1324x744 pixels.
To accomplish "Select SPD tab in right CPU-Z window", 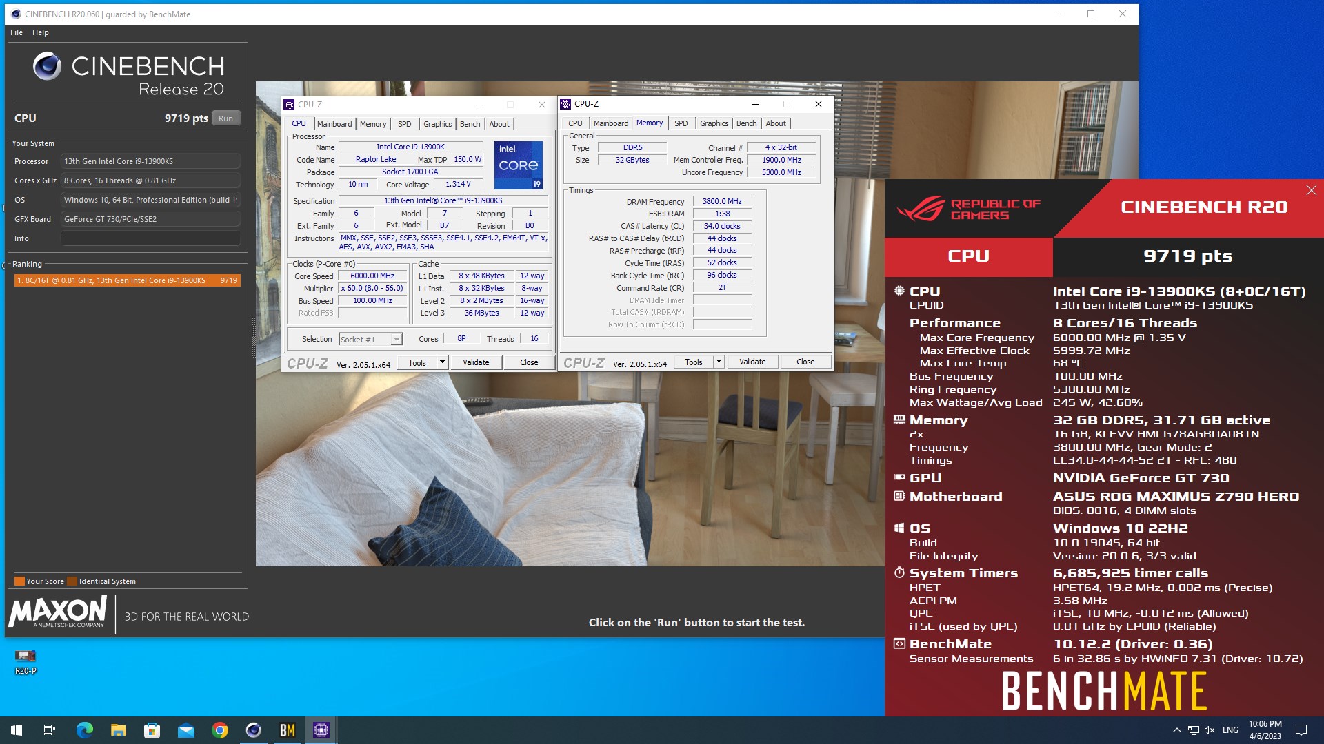I will point(681,123).
